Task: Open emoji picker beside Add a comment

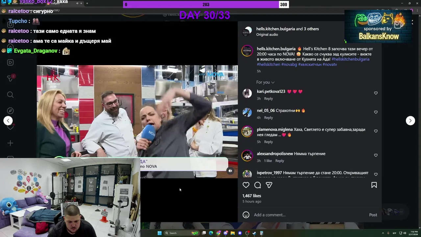Action: [x=246, y=215]
